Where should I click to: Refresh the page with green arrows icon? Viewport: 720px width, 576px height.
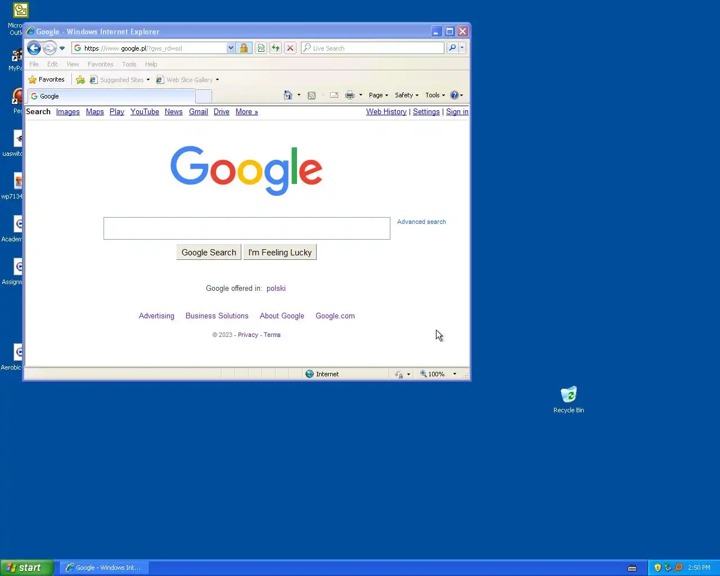coord(276,48)
